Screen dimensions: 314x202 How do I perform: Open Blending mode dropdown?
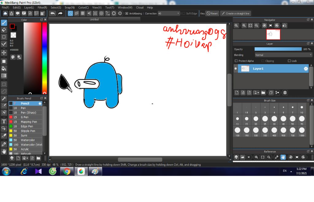coord(284,55)
